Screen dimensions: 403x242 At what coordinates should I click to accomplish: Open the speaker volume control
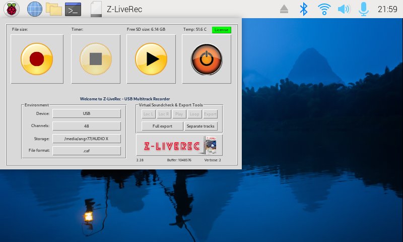coord(344,9)
